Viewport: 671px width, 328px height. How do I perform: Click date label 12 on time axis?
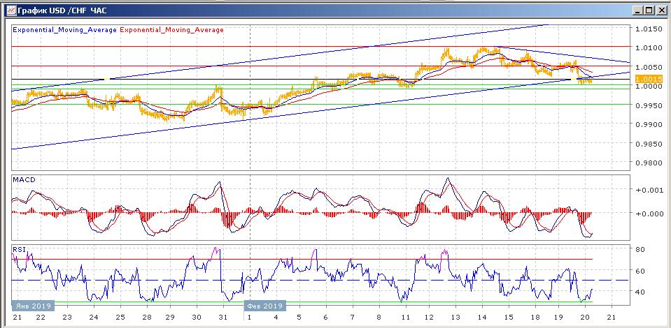(429, 318)
